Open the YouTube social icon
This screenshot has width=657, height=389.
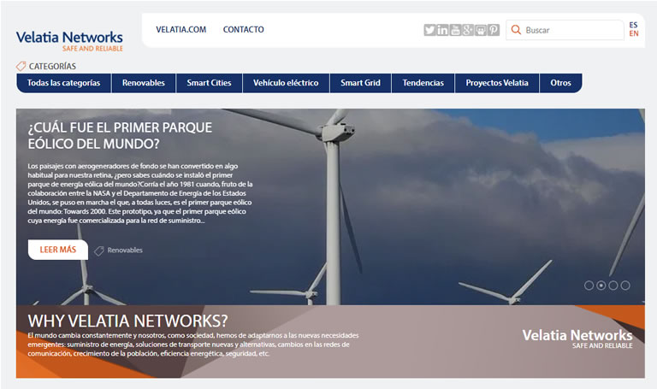[455, 30]
